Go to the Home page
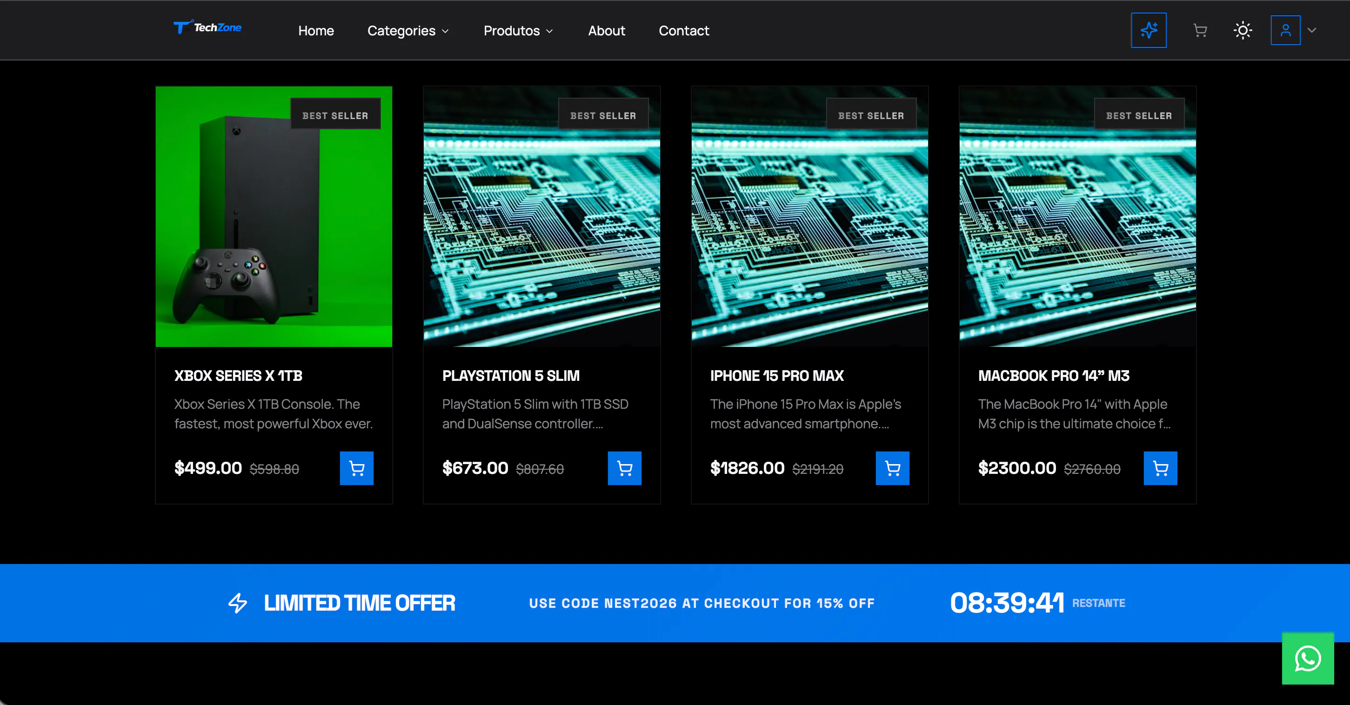This screenshot has height=705, width=1350. [x=316, y=31]
